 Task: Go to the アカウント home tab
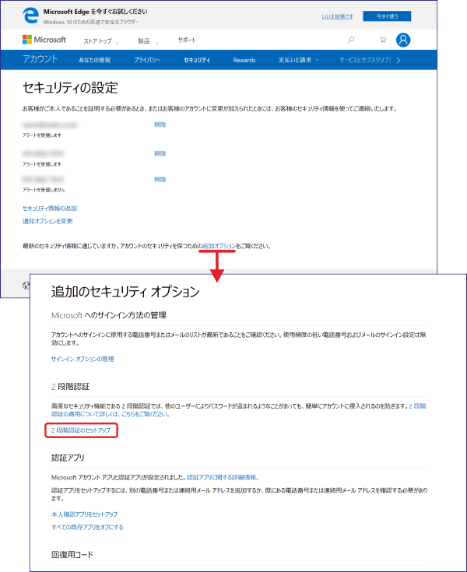(x=40, y=59)
